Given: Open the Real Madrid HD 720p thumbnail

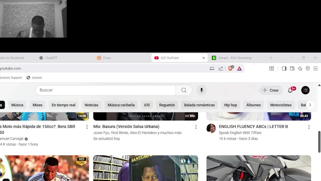Looking at the screenshot, I should [x=44, y=168].
